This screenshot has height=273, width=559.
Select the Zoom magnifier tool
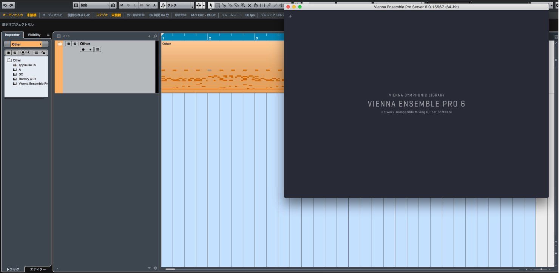[x=243, y=5]
